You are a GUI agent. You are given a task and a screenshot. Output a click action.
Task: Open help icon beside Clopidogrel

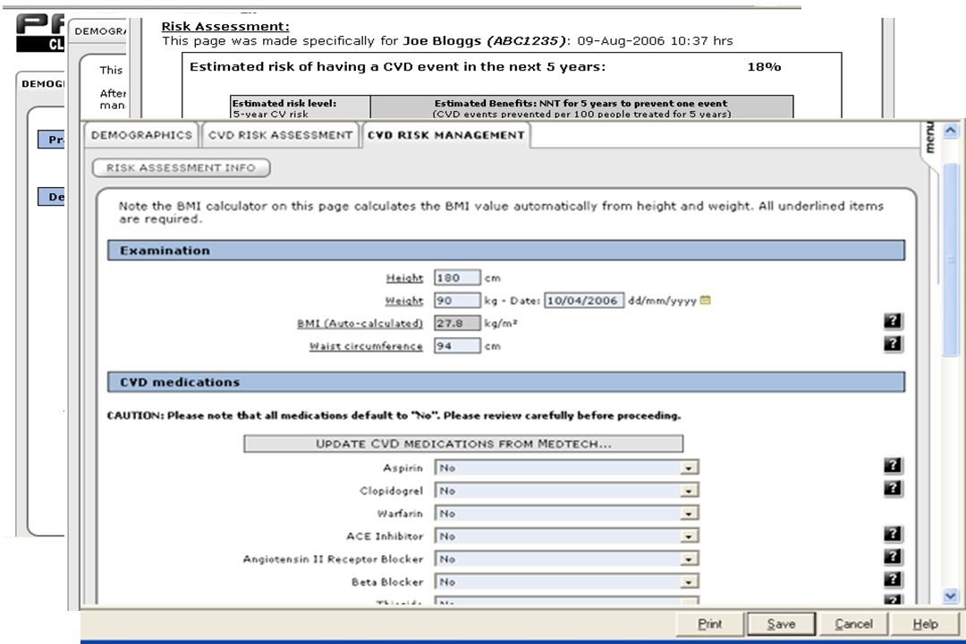coord(892,488)
